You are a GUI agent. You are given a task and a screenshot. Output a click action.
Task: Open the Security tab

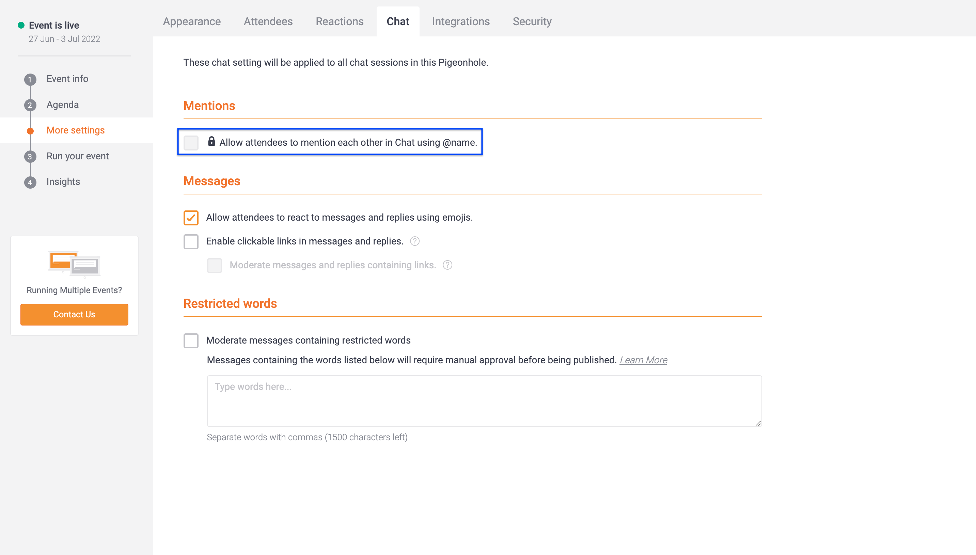click(532, 22)
